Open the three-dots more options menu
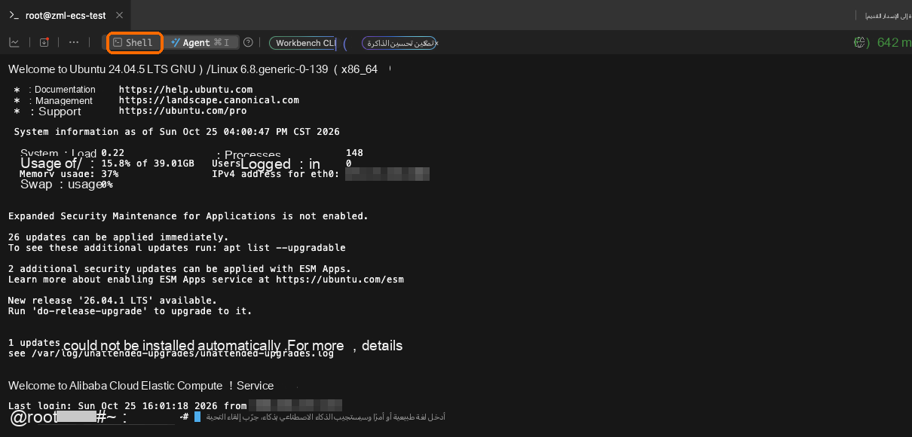 click(x=74, y=43)
